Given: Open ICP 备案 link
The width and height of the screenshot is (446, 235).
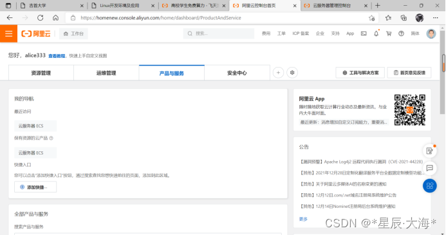Looking at the screenshot, I should [301, 33].
